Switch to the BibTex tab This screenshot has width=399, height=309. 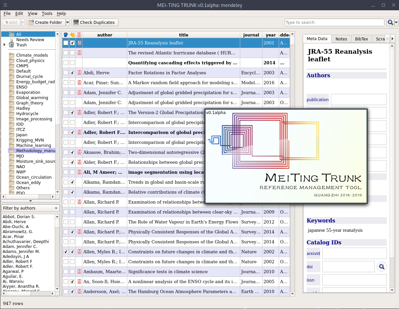tap(361, 39)
